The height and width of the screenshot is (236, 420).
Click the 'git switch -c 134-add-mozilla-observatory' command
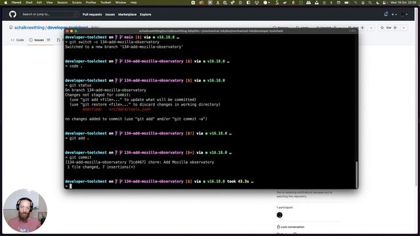point(114,42)
